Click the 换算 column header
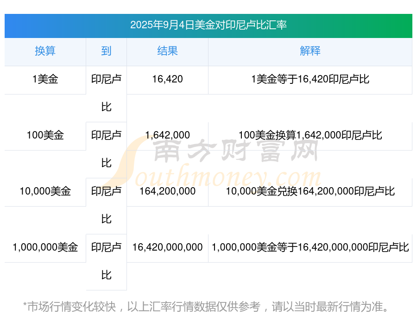This screenshot has width=417, height=321. (x=45, y=51)
